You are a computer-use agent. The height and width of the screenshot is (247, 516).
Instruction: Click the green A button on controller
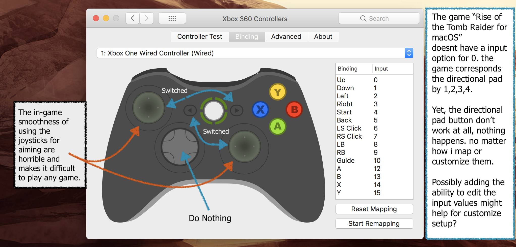[277, 126]
